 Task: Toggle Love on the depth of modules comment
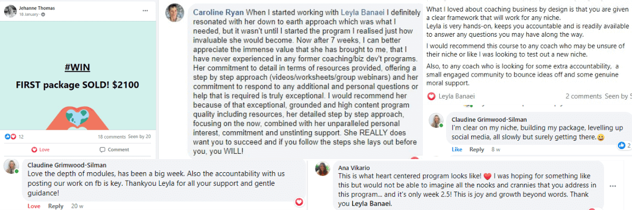pos(34,206)
